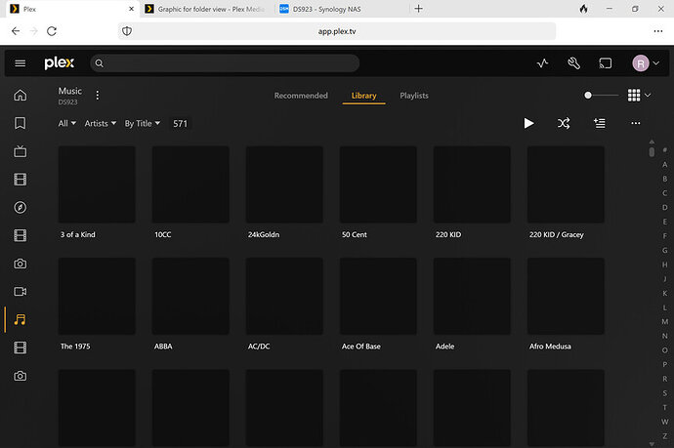Click the vertical scrollbar thumb

652,152
